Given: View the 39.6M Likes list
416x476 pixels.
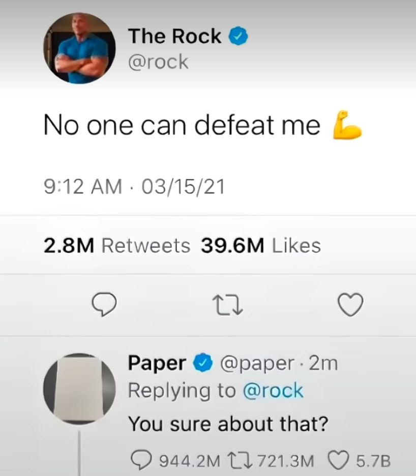Looking at the screenshot, I should coord(261,246).
